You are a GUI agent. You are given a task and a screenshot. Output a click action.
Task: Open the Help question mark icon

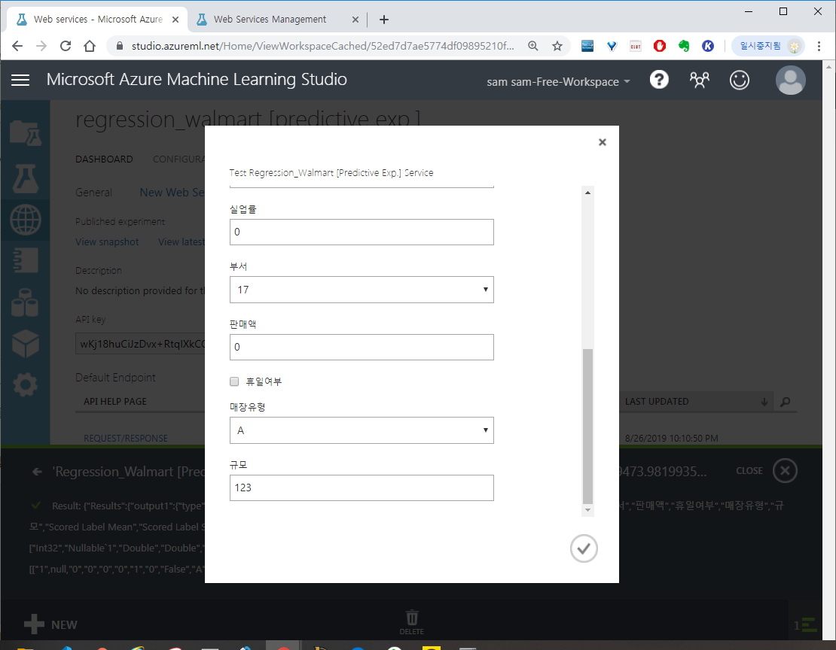point(659,80)
